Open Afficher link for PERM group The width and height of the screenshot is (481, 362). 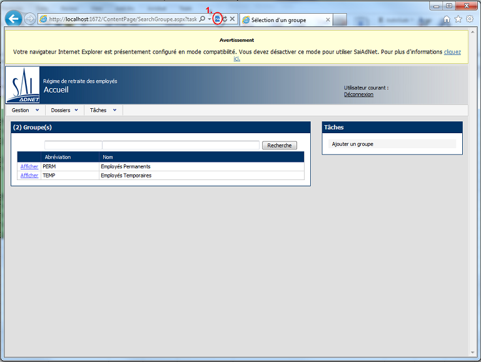click(x=29, y=167)
